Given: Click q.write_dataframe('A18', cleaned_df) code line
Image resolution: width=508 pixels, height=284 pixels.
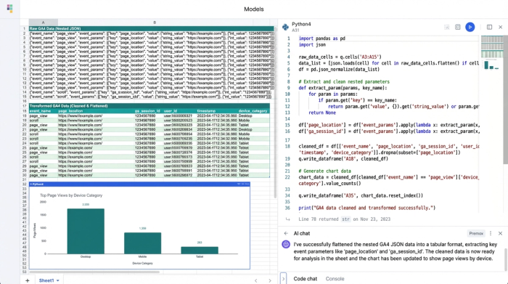Looking at the screenshot, I should point(343,158).
